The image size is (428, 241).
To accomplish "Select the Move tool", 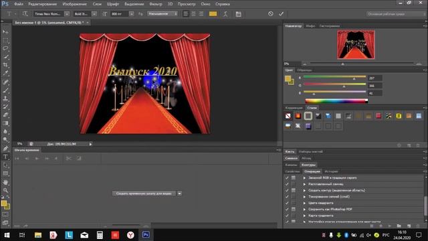I will pos(5,32).
